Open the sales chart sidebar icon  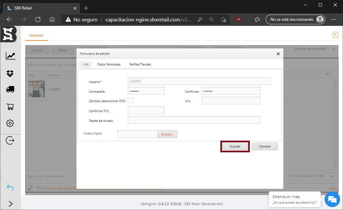tap(10, 56)
